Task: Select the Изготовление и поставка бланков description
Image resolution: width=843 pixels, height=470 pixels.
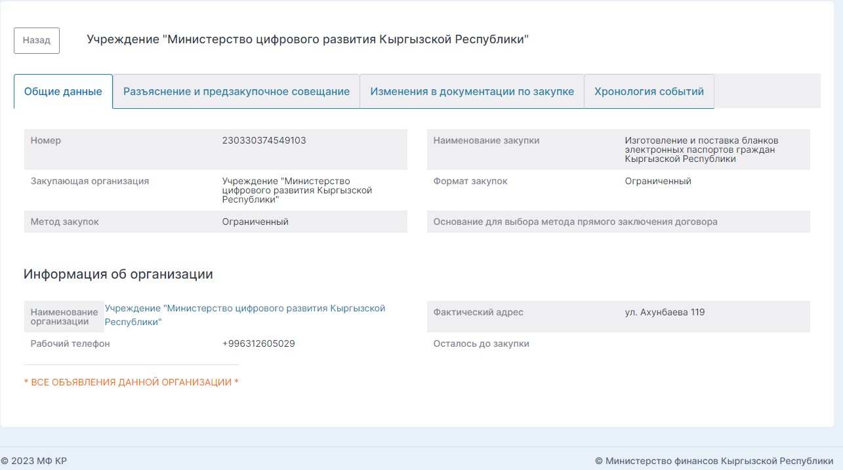Action: click(x=701, y=150)
